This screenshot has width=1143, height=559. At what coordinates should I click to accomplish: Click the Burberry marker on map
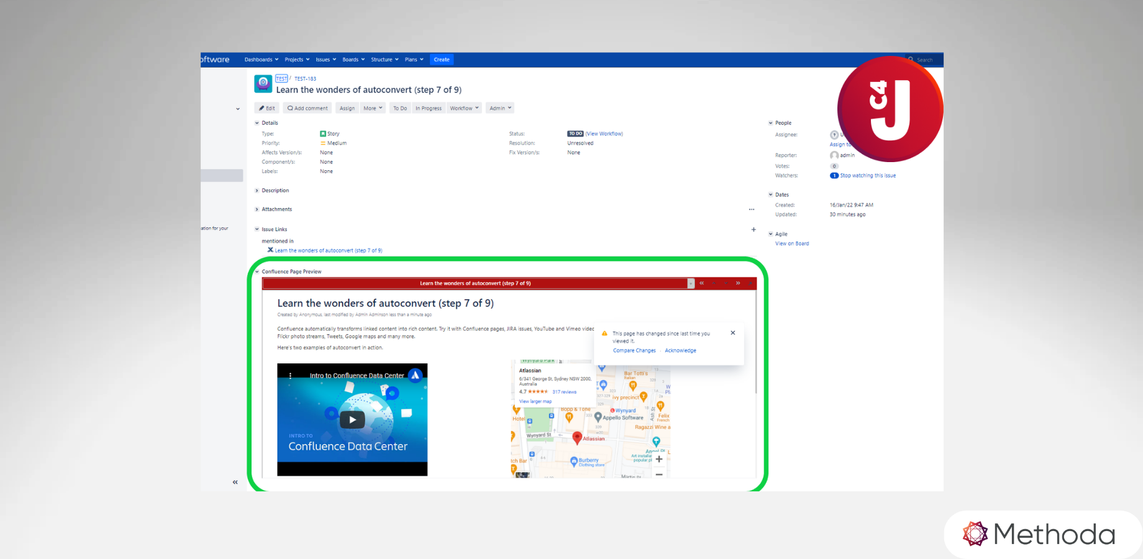coord(574,461)
